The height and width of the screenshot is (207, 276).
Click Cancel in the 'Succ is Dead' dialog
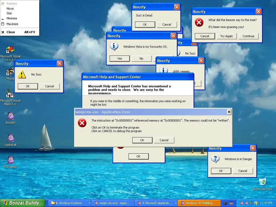tap(167, 25)
